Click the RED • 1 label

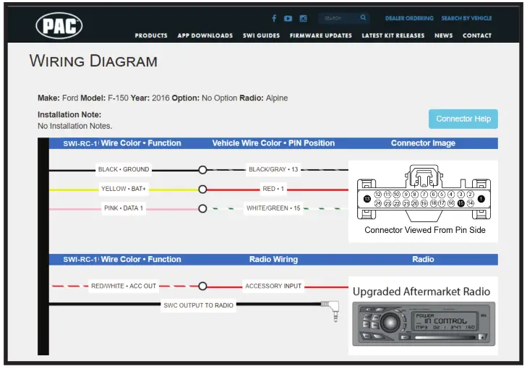pyautogui.click(x=273, y=189)
